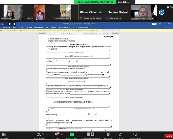Click the Stop Video camera icon
Image resolution: width=173 pixels, height=139 pixels.
pos(3,134)
